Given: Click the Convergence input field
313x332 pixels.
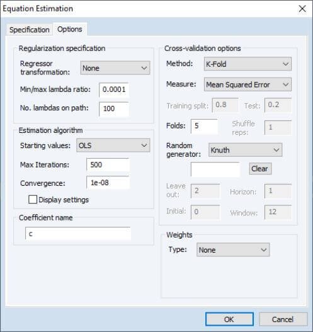Looking at the screenshot, I should tap(108, 183).
